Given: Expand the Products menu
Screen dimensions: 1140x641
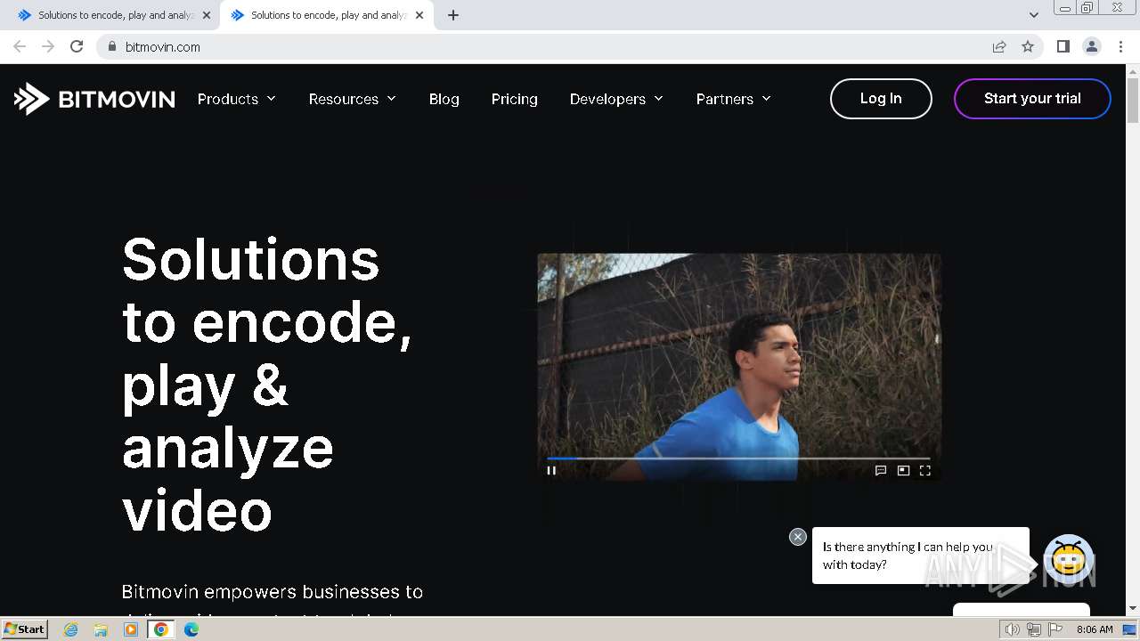Looking at the screenshot, I should point(237,99).
